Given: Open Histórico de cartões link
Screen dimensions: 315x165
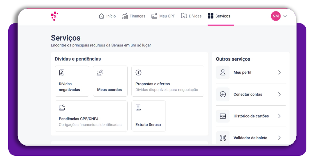Looking at the screenshot, I should point(251,116).
